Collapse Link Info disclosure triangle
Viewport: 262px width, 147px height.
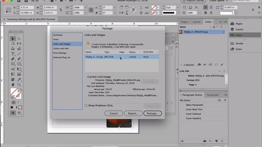[181, 65]
